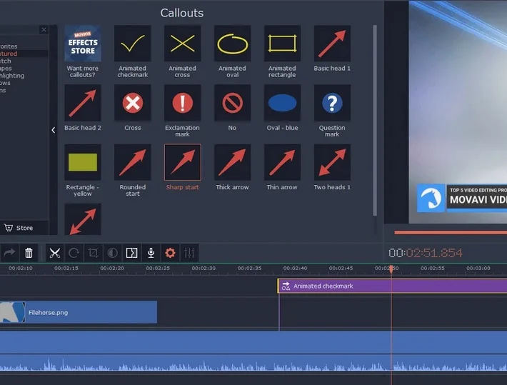This screenshot has width=507, height=385.
Task: Click the preview progress bar
Action: point(451,232)
